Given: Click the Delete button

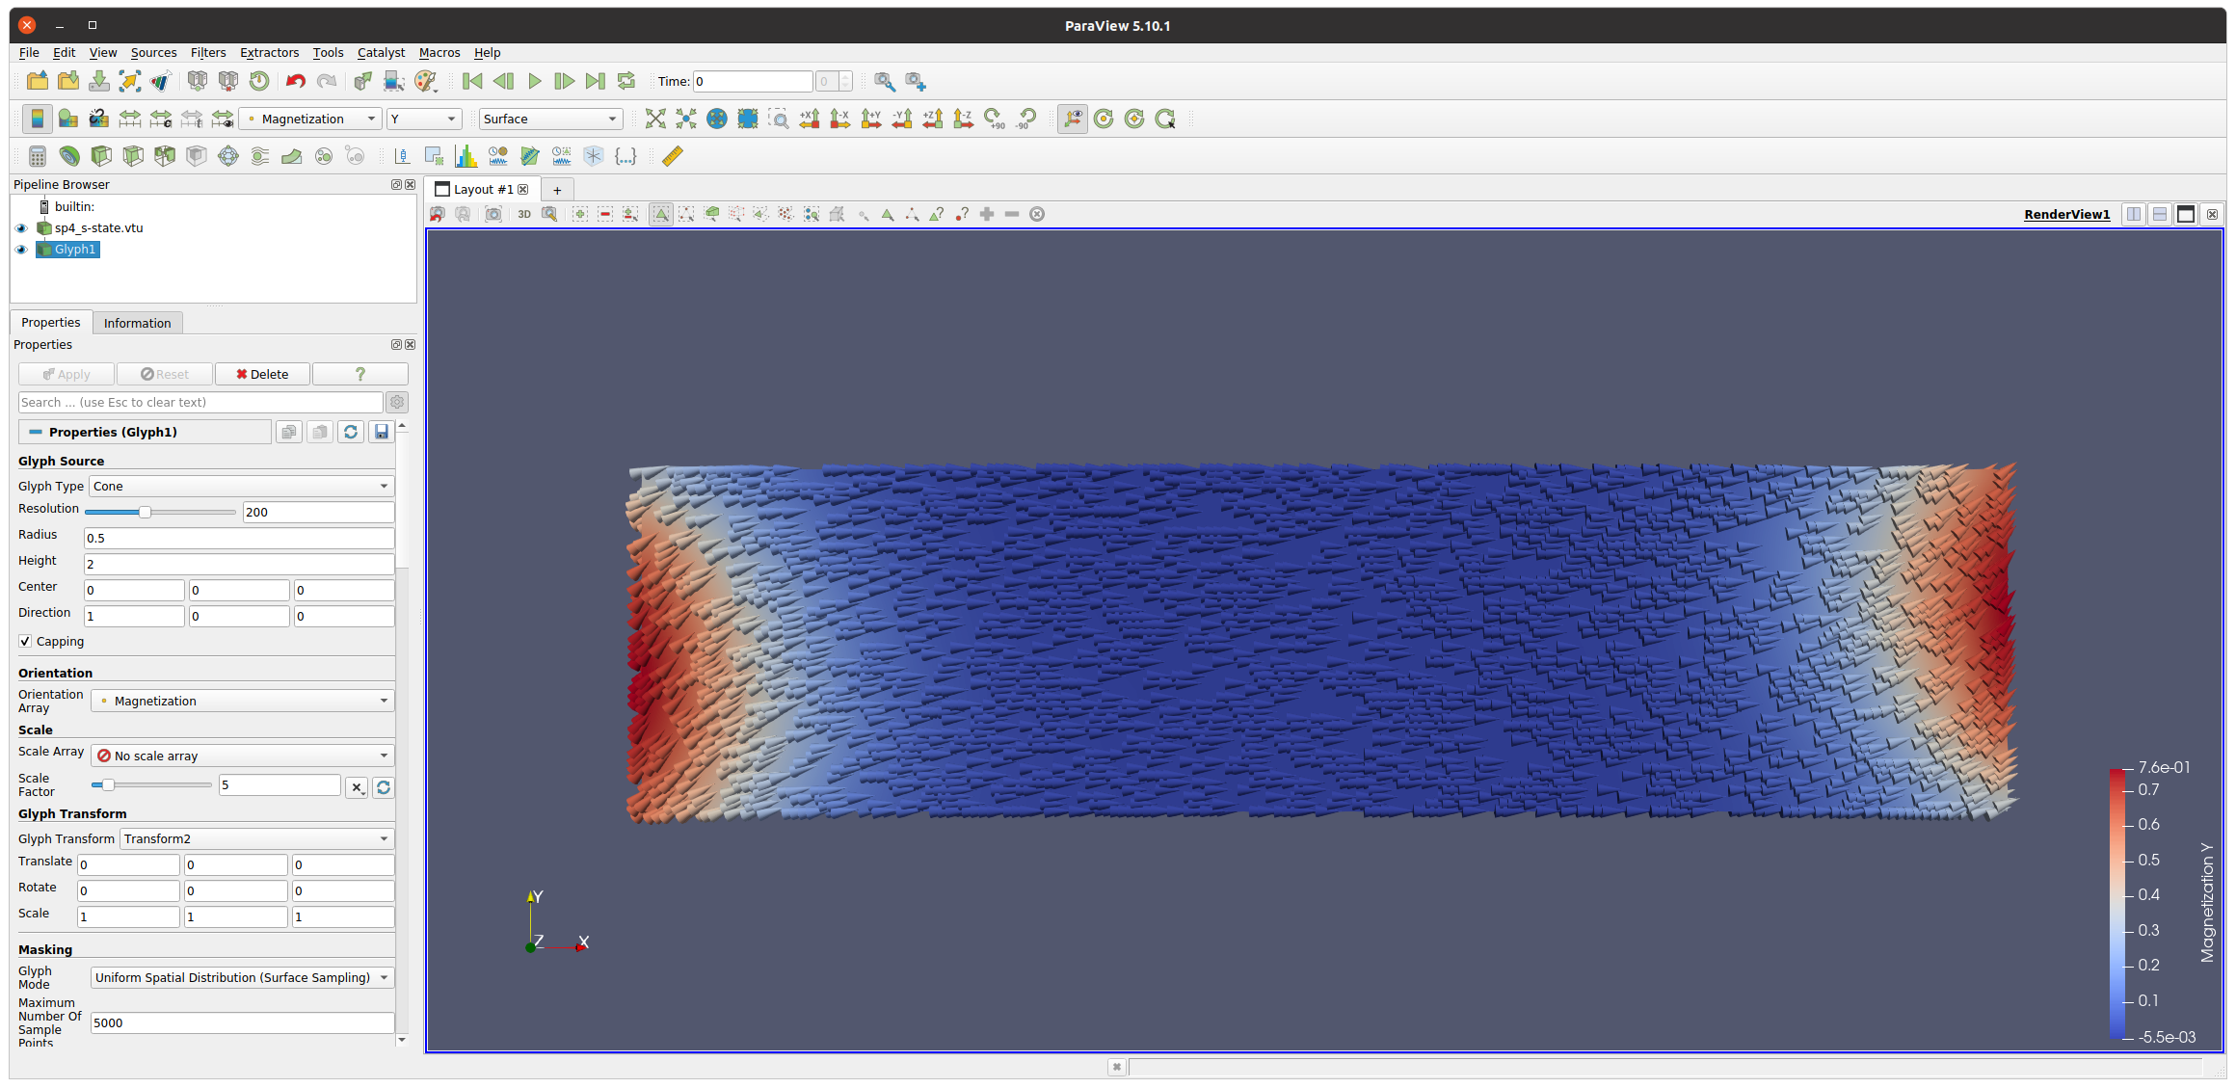Looking at the screenshot, I should coord(262,375).
